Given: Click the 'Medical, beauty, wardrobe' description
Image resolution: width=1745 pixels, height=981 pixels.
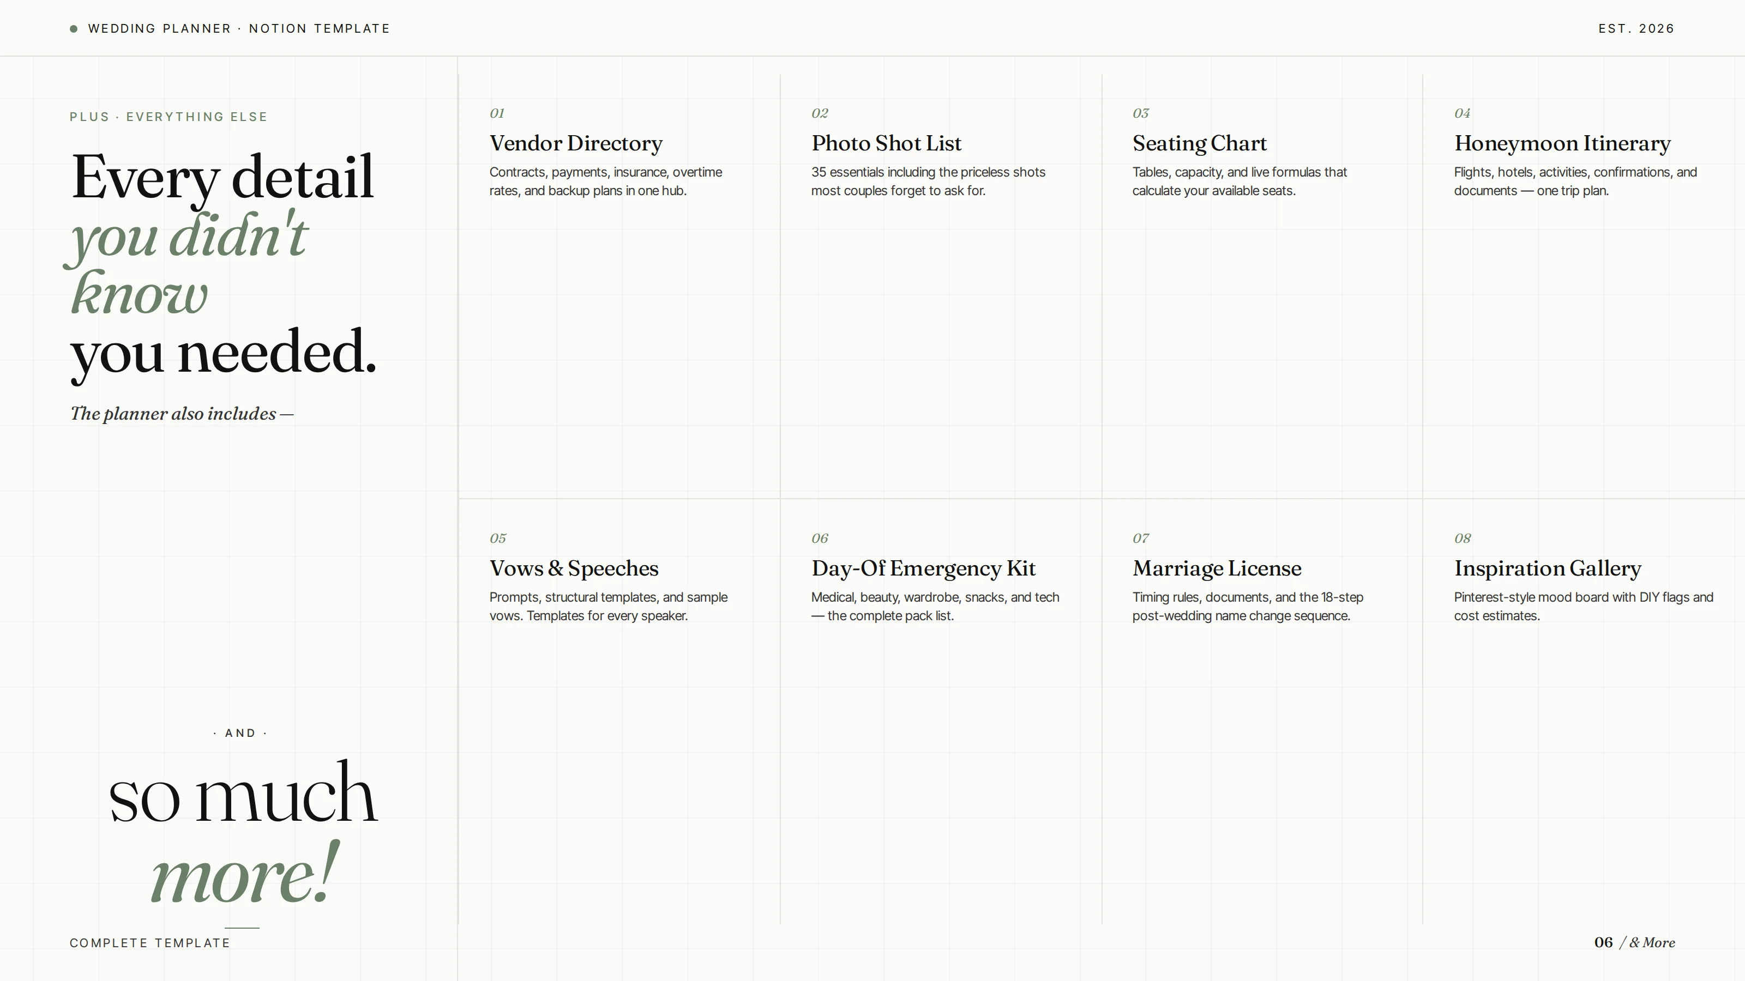Looking at the screenshot, I should (936, 607).
